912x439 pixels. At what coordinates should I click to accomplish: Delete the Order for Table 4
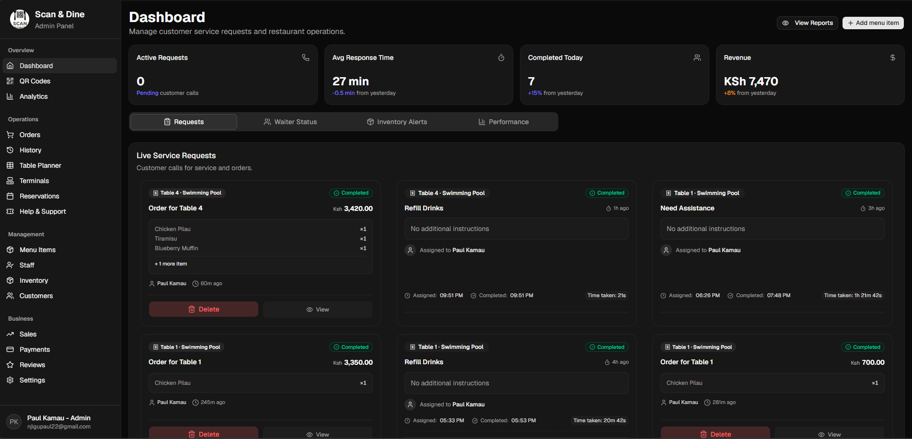pos(204,309)
